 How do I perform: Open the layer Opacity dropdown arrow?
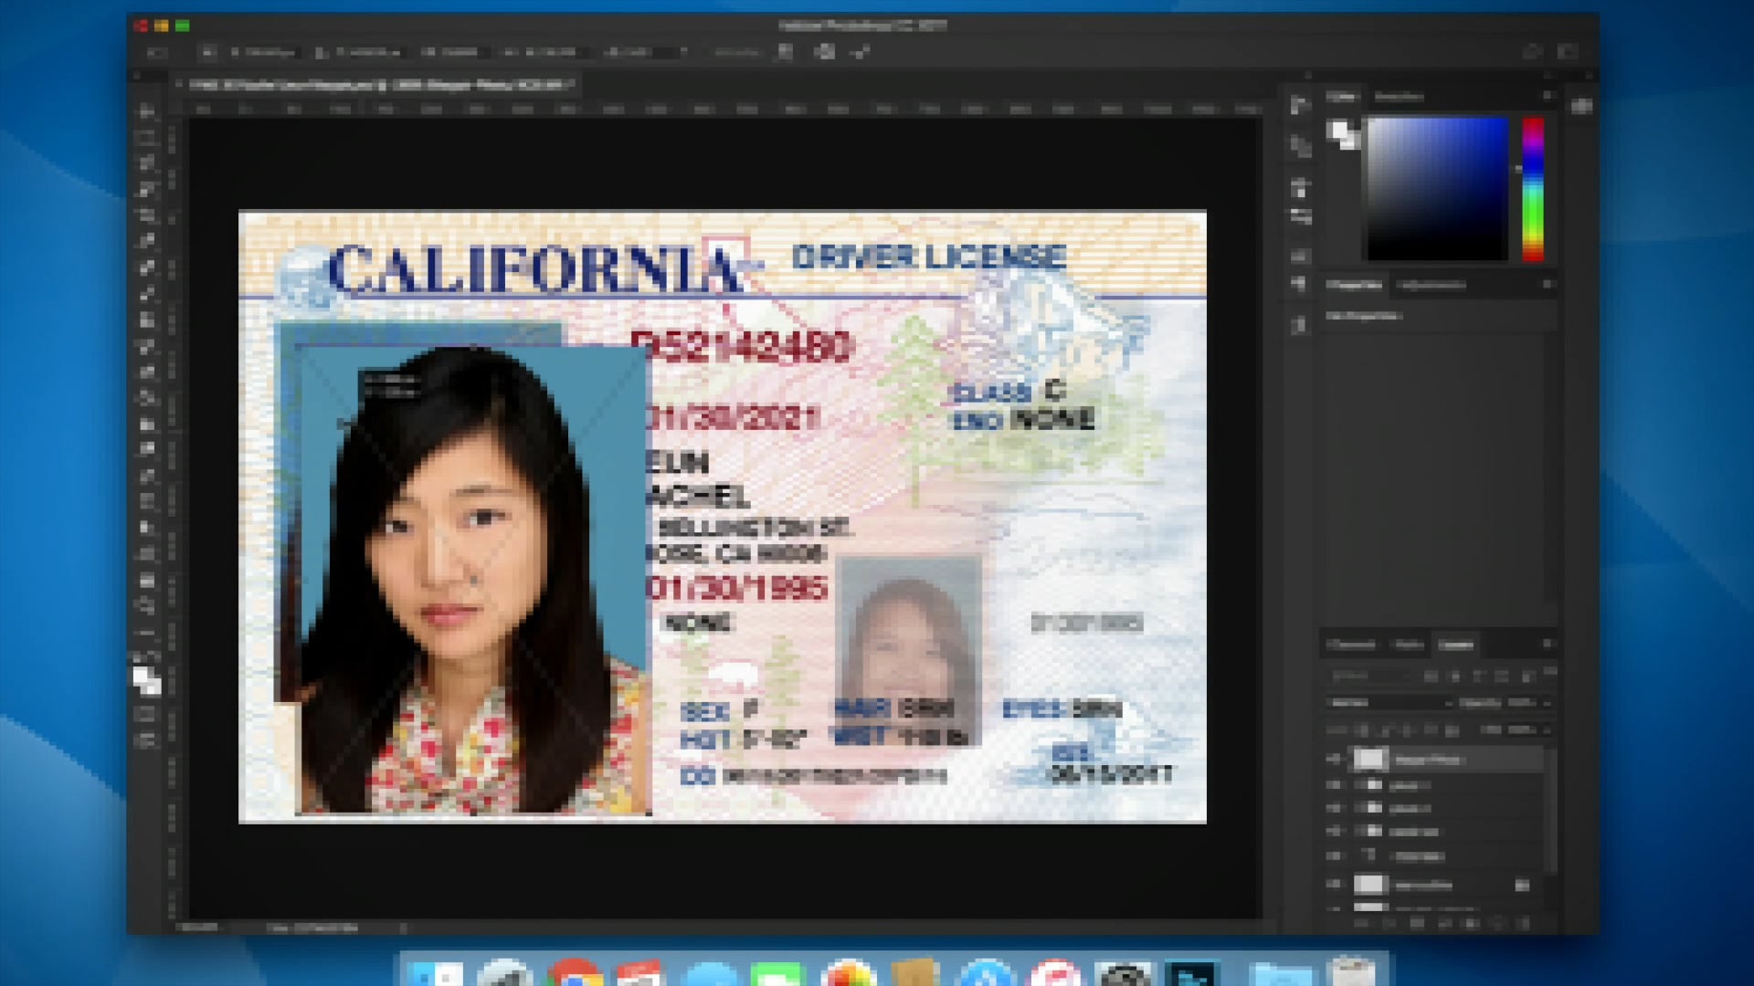tap(1546, 703)
